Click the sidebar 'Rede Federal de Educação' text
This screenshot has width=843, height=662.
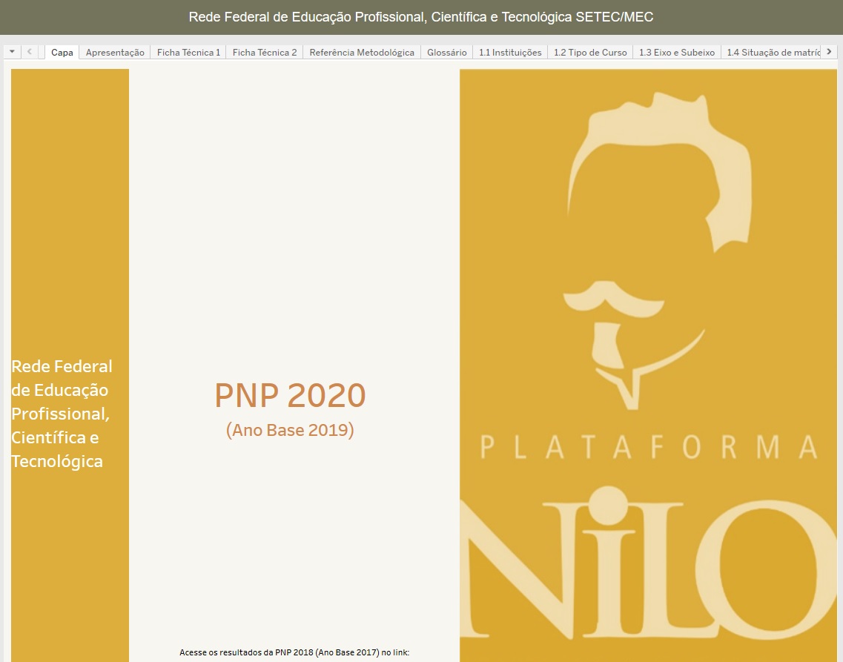(62, 414)
